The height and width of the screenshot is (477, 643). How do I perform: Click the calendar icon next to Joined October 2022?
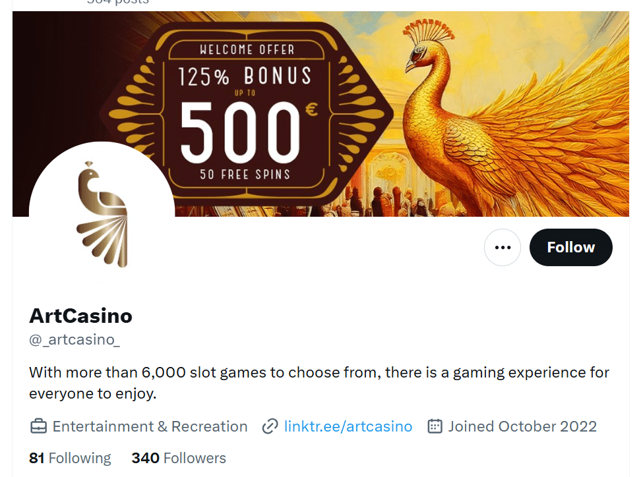point(434,426)
